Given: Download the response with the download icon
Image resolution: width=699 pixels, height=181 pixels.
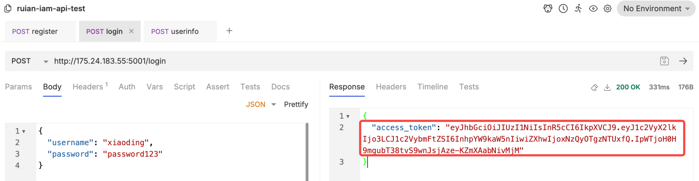Looking at the screenshot, I should point(607,87).
